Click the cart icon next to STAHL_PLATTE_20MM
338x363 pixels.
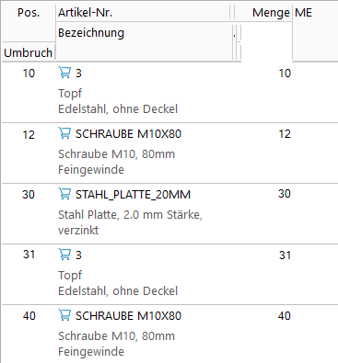(64, 194)
